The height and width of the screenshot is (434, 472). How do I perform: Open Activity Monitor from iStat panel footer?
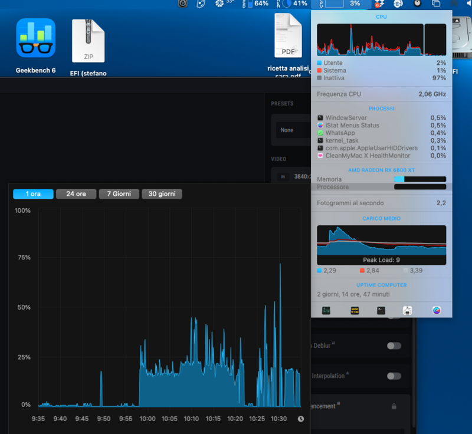326,310
